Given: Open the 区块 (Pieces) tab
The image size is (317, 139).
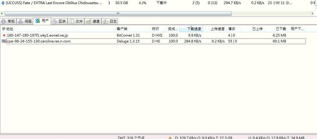Looking at the screenshot, I should tap(59, 21).
